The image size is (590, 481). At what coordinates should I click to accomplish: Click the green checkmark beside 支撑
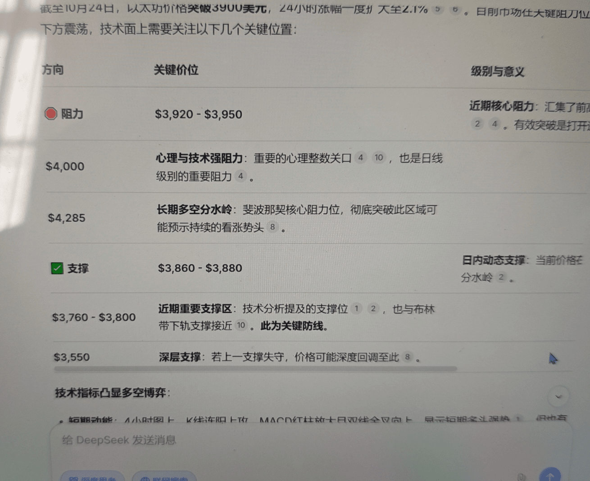[x=57, y=268]
